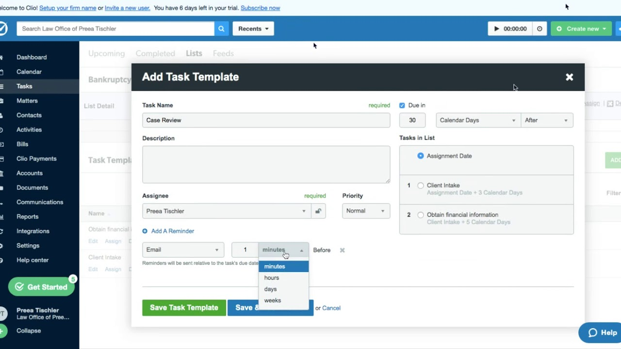Open the Invite a new user link
This screenshot has width=621, height=349.
point(128,8)
